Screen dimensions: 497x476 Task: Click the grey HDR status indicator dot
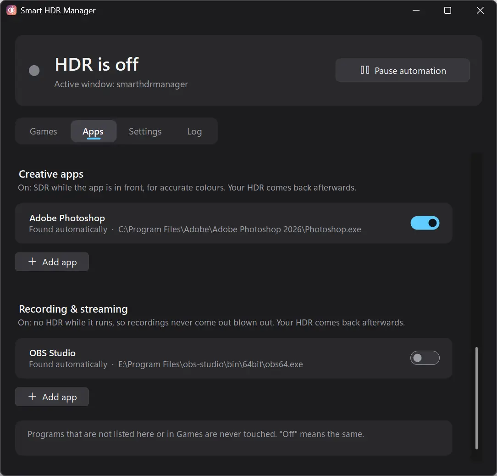click(x=34, y=70)
